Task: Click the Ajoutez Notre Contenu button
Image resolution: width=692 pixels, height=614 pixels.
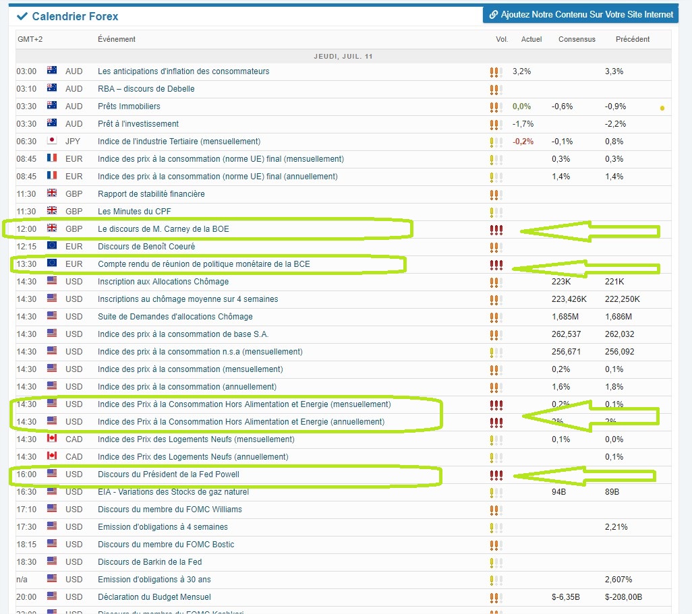Action: click(x=580, y=15)
